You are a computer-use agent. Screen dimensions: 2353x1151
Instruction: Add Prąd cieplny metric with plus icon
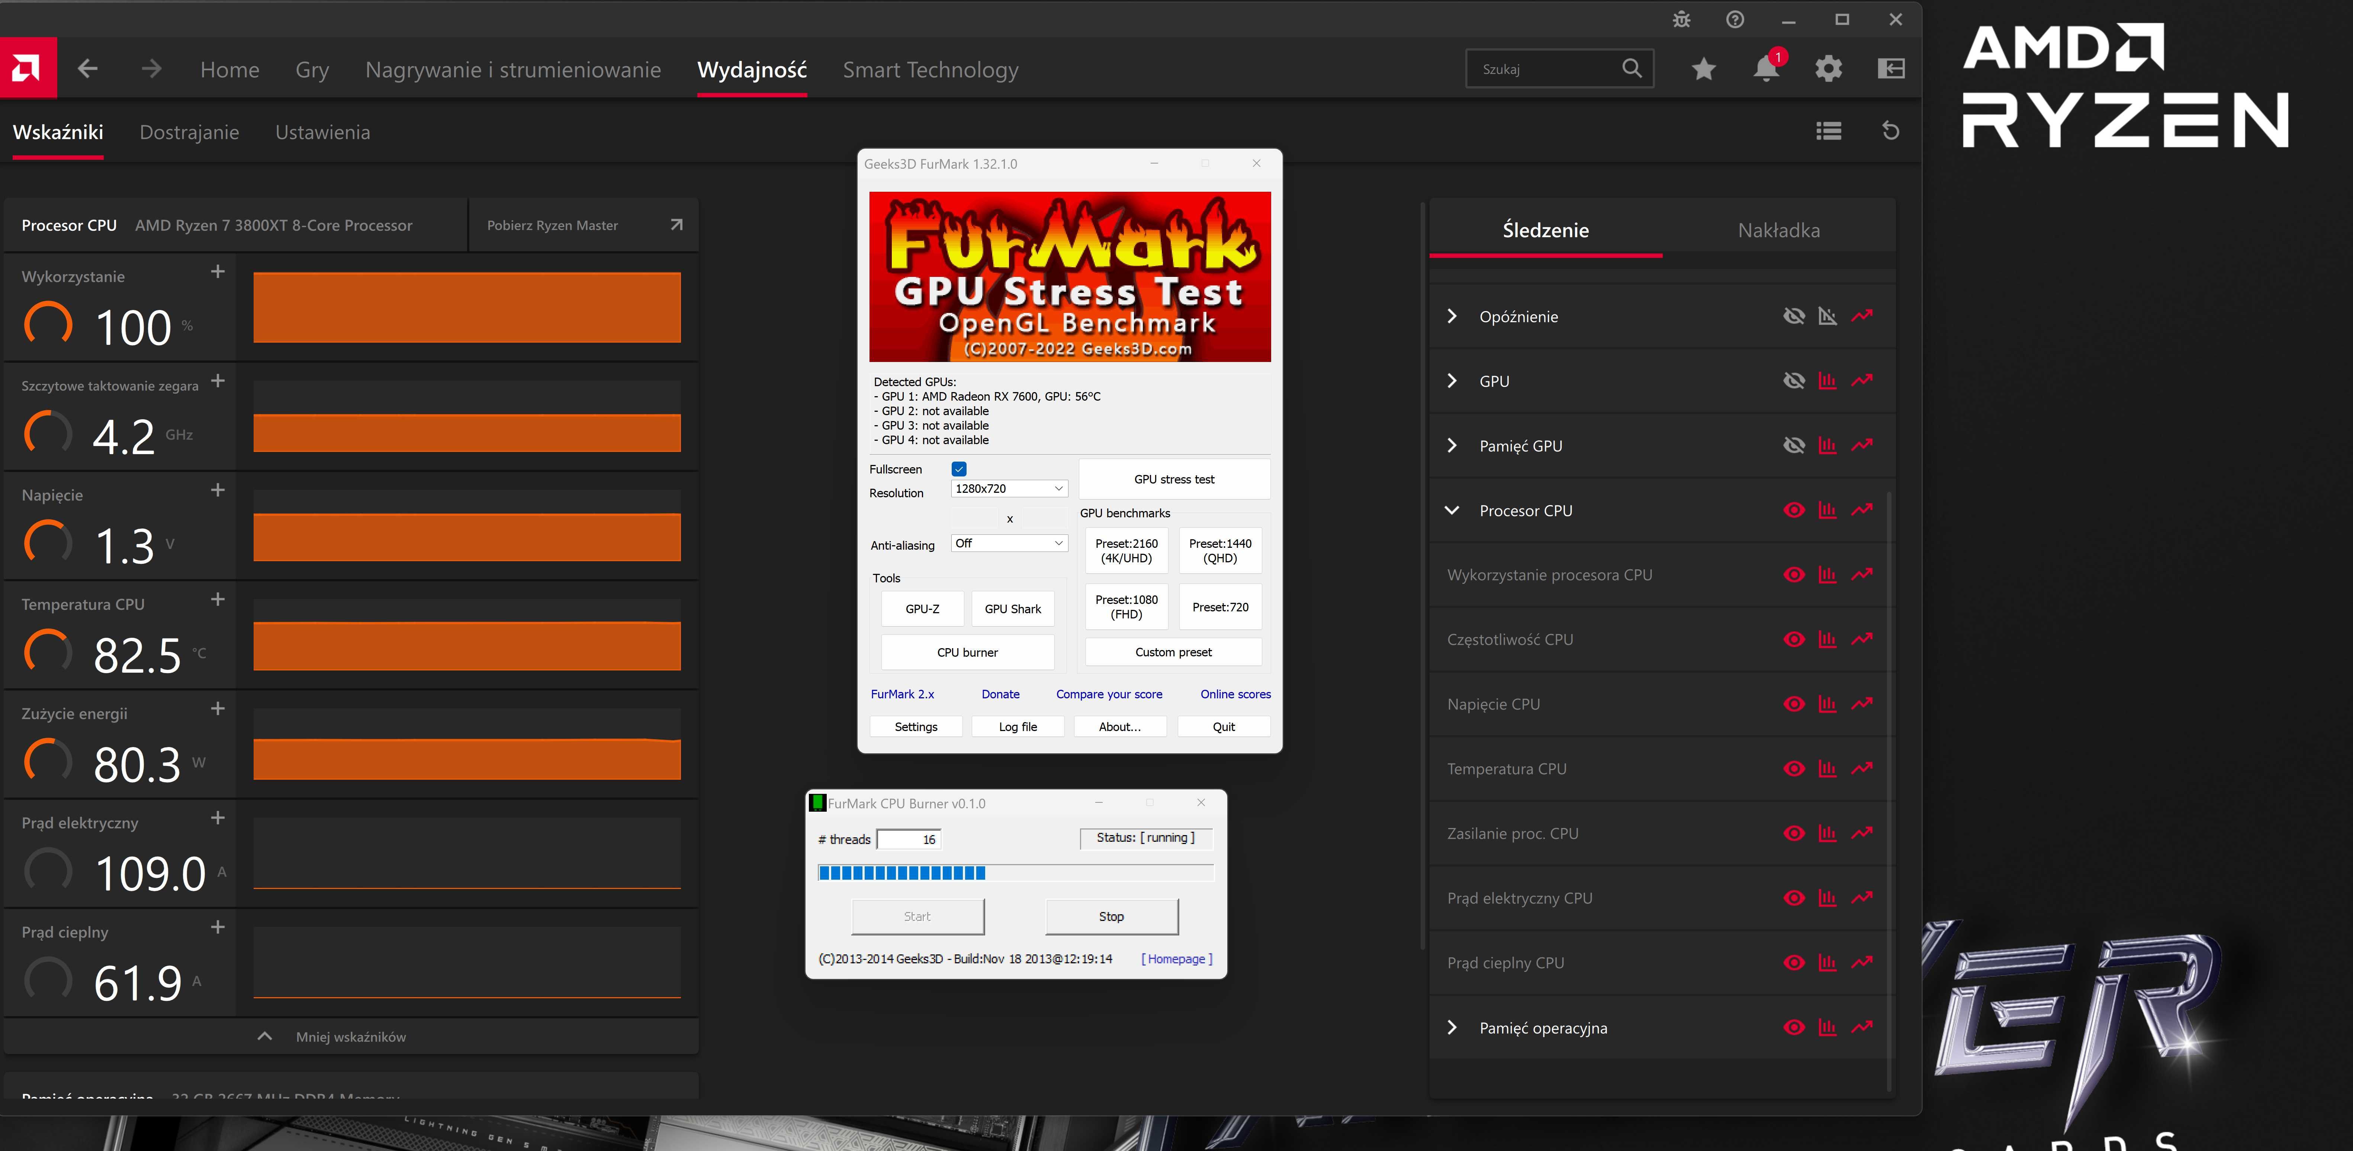click(218, 927)
